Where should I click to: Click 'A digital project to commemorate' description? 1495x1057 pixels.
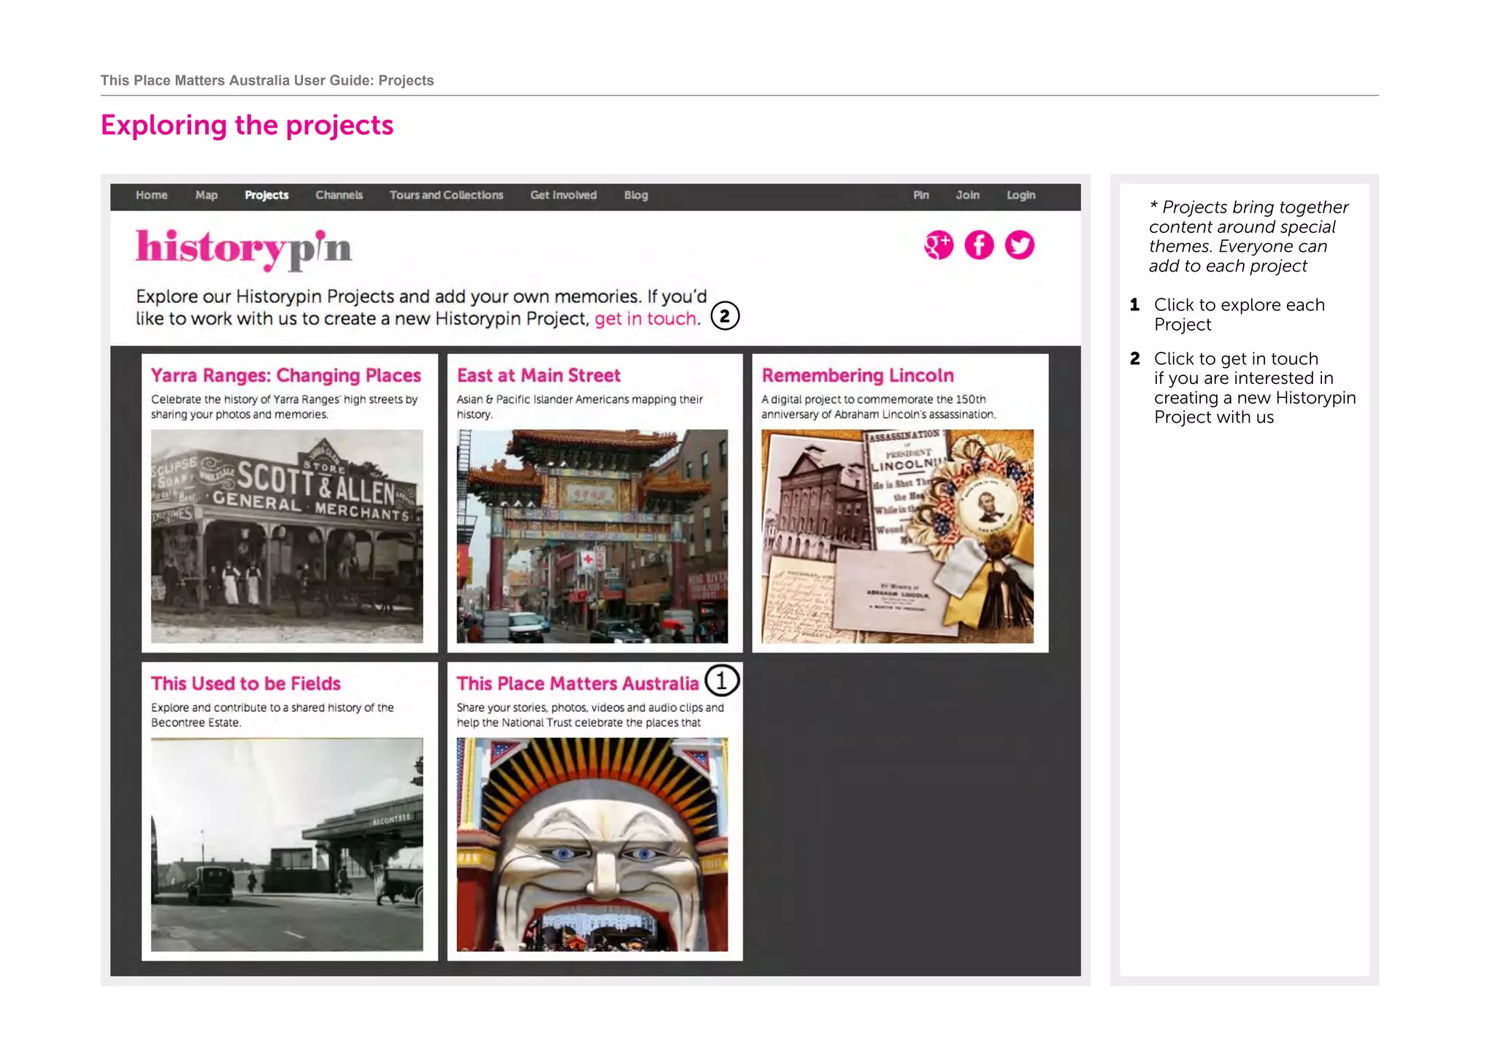click(879, 407)
